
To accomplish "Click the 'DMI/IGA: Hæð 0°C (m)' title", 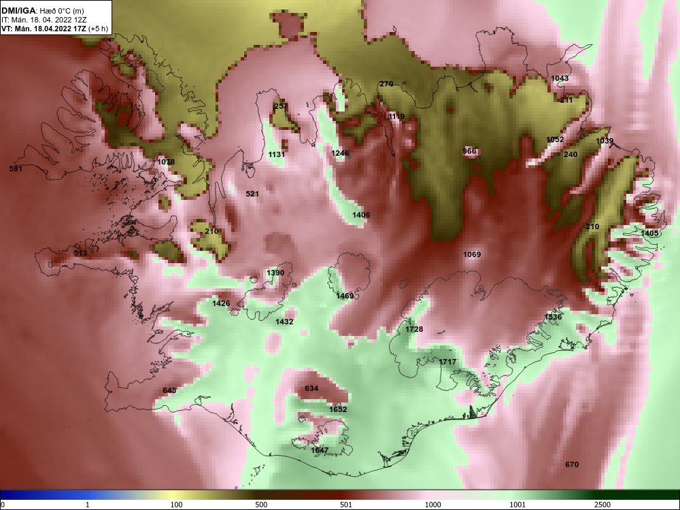I will (x=43, y=11).
